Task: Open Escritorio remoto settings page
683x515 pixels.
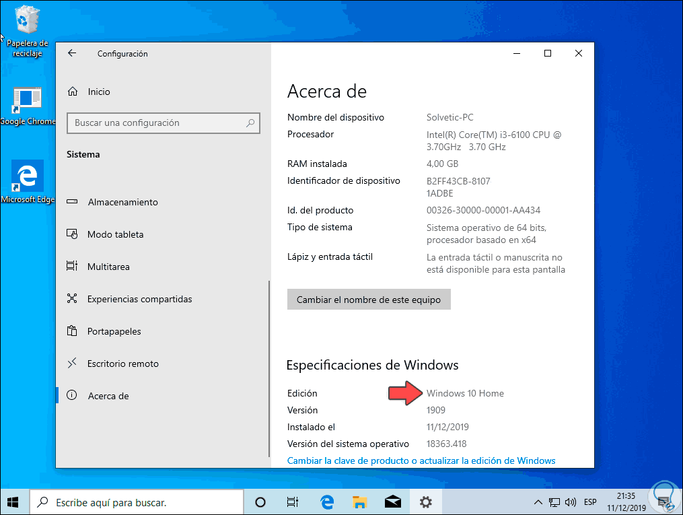Action: pyautogui.click(x=123, y=364)
